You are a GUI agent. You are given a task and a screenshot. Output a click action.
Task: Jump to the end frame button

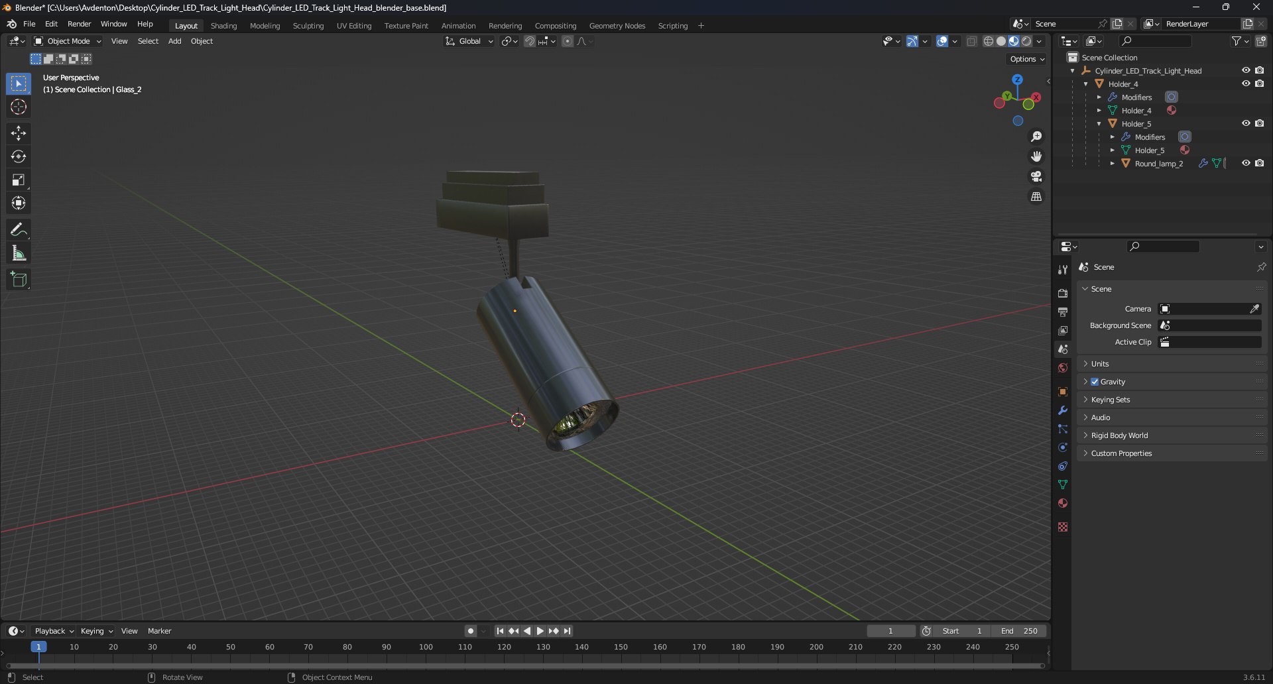tap(568, 631)
